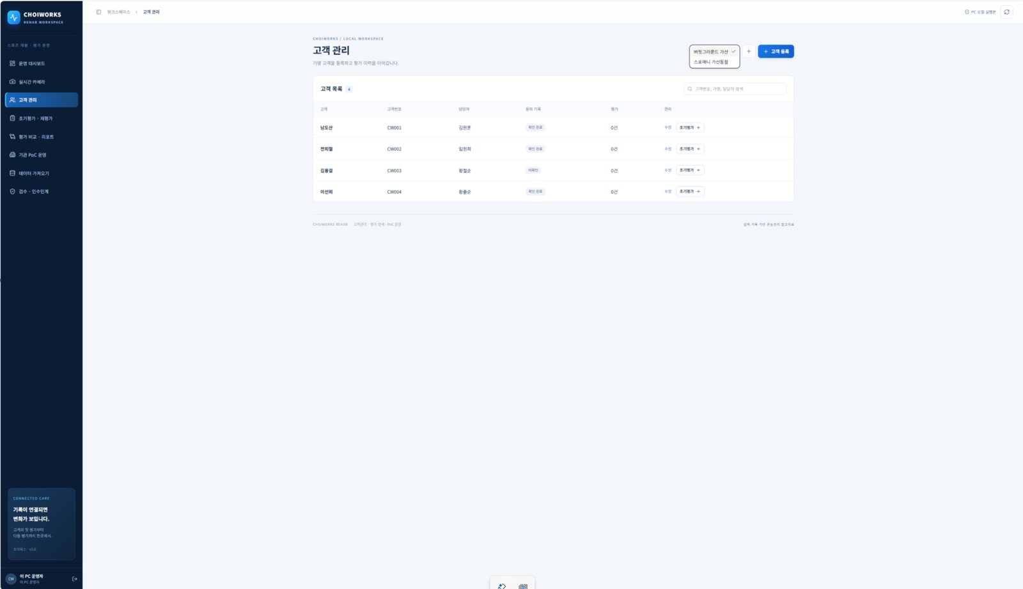The height and width of the screenshot is (589, 1023).
Task: Click customer number CW003
Action: (394, 171)
